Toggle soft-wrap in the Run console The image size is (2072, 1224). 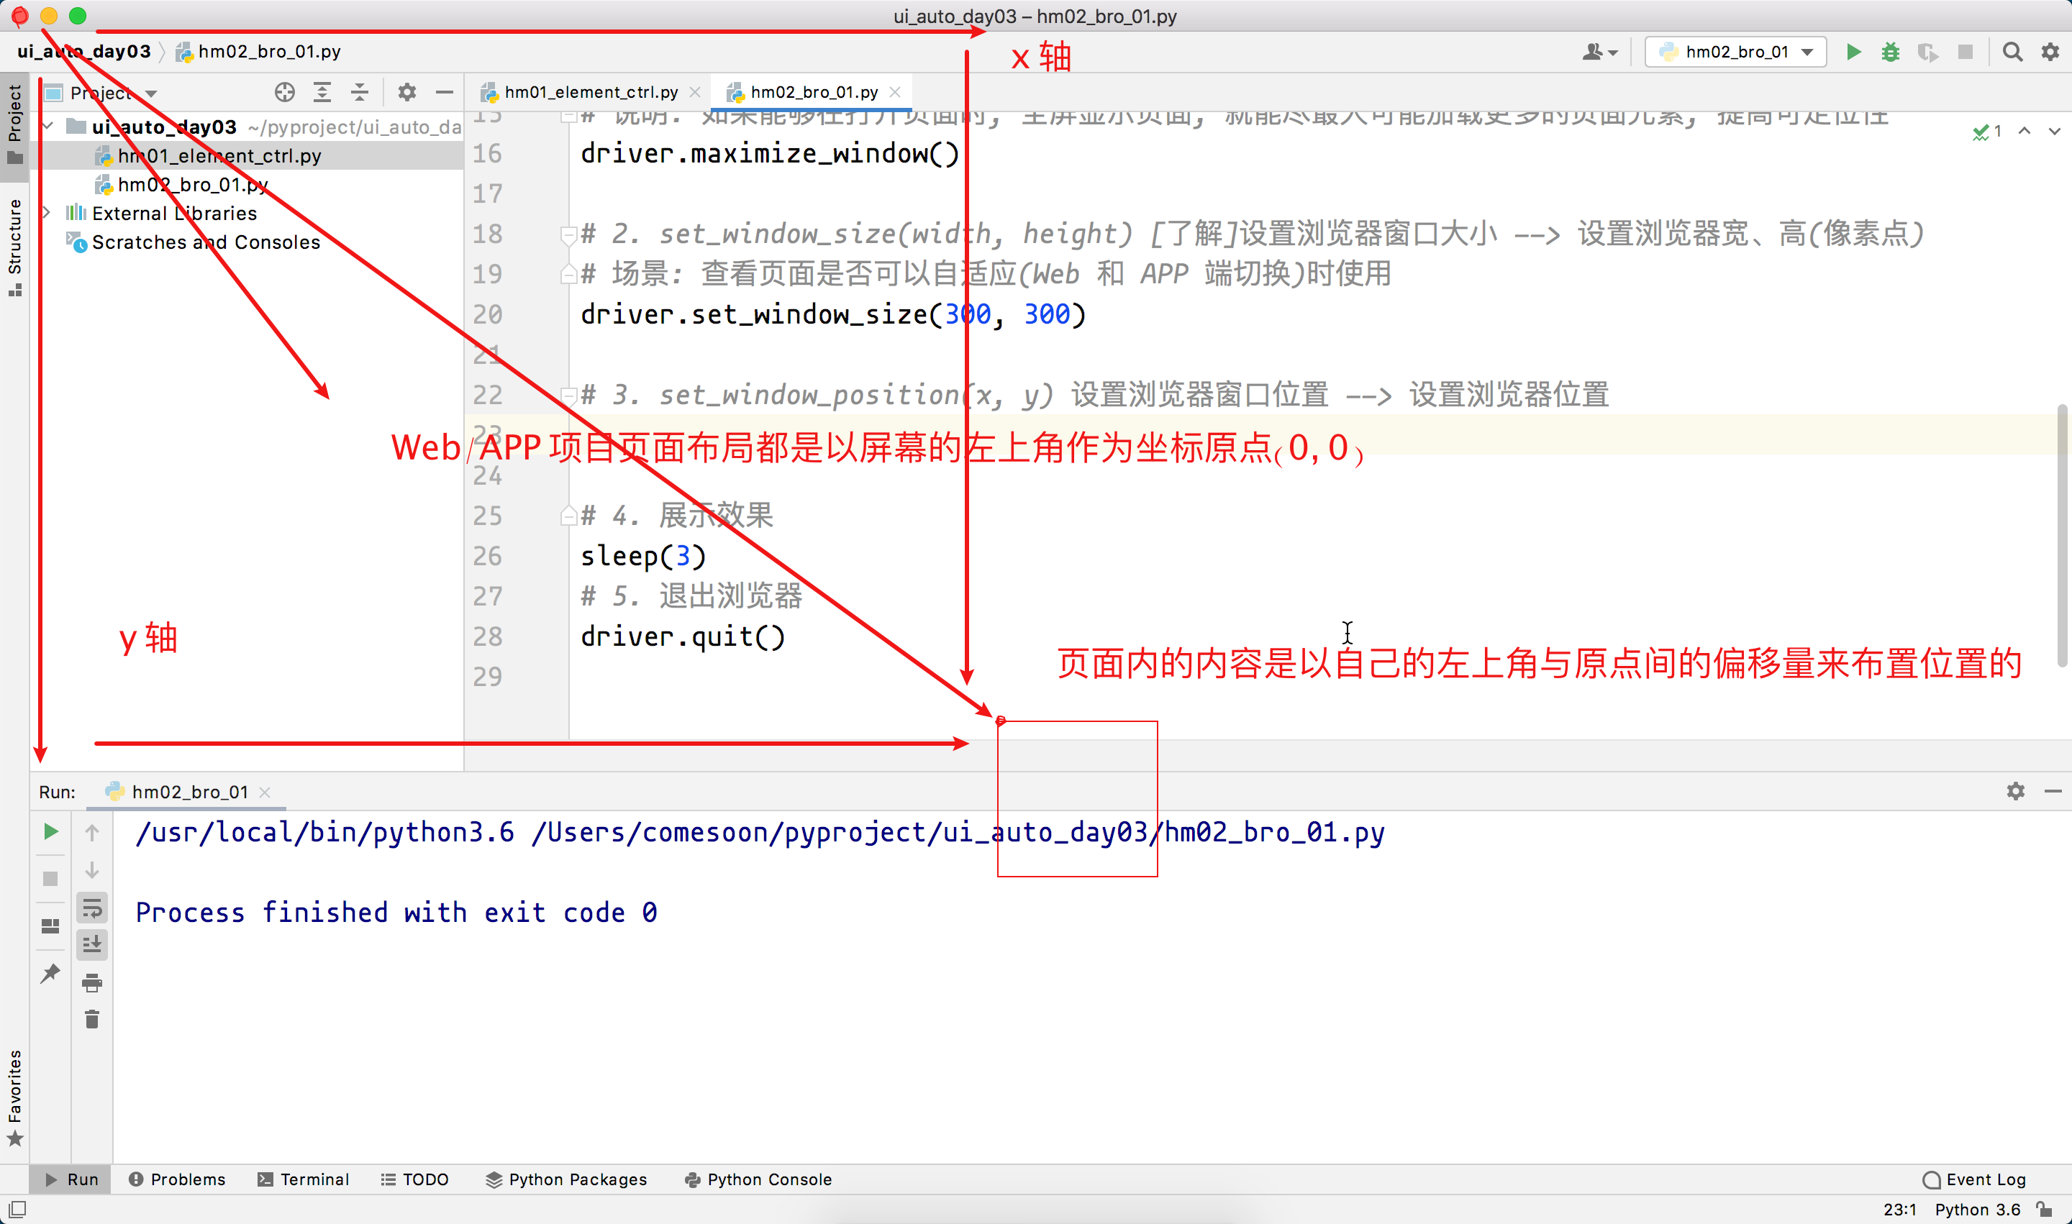[x=91, y=908]
